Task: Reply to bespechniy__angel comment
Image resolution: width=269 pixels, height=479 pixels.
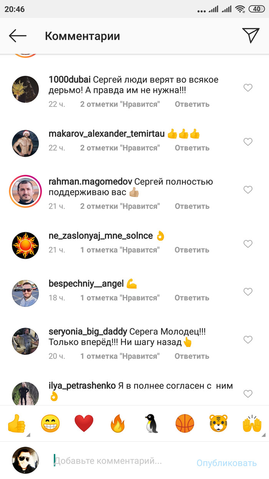Action: [x=192, y=298]
